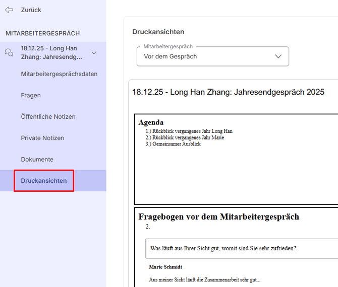Click the Agenda heading in the preview
Image resolution: width=338 pixels, height=287 pixels.
pos(151,122)
